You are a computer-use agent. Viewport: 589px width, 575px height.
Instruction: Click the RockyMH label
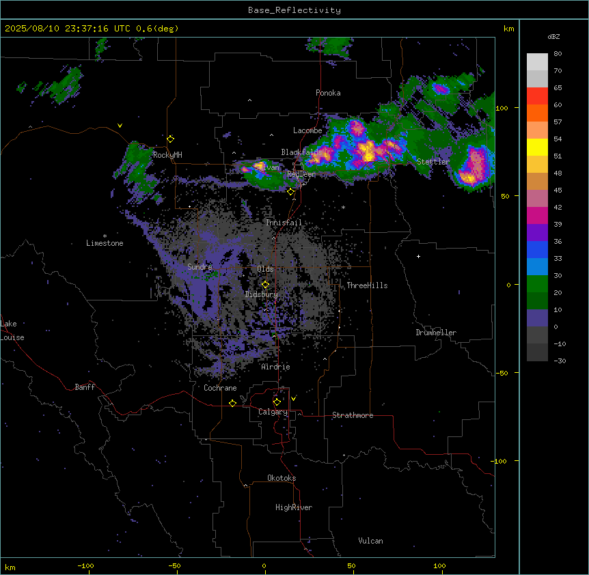167,155
